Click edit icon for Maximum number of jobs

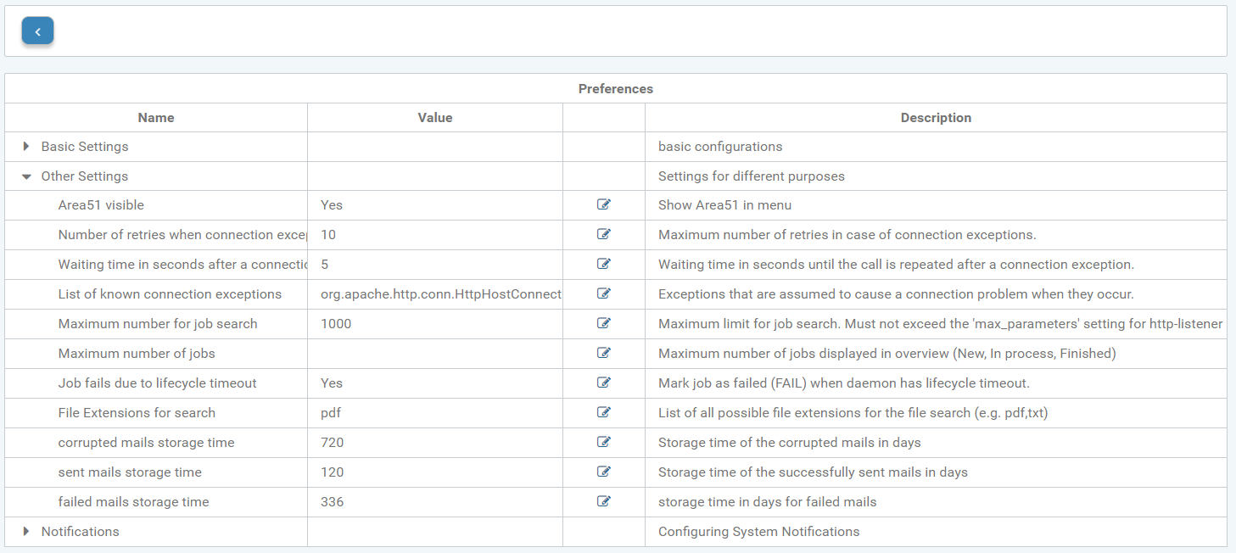pyautogui.click(x=603, y=353)
